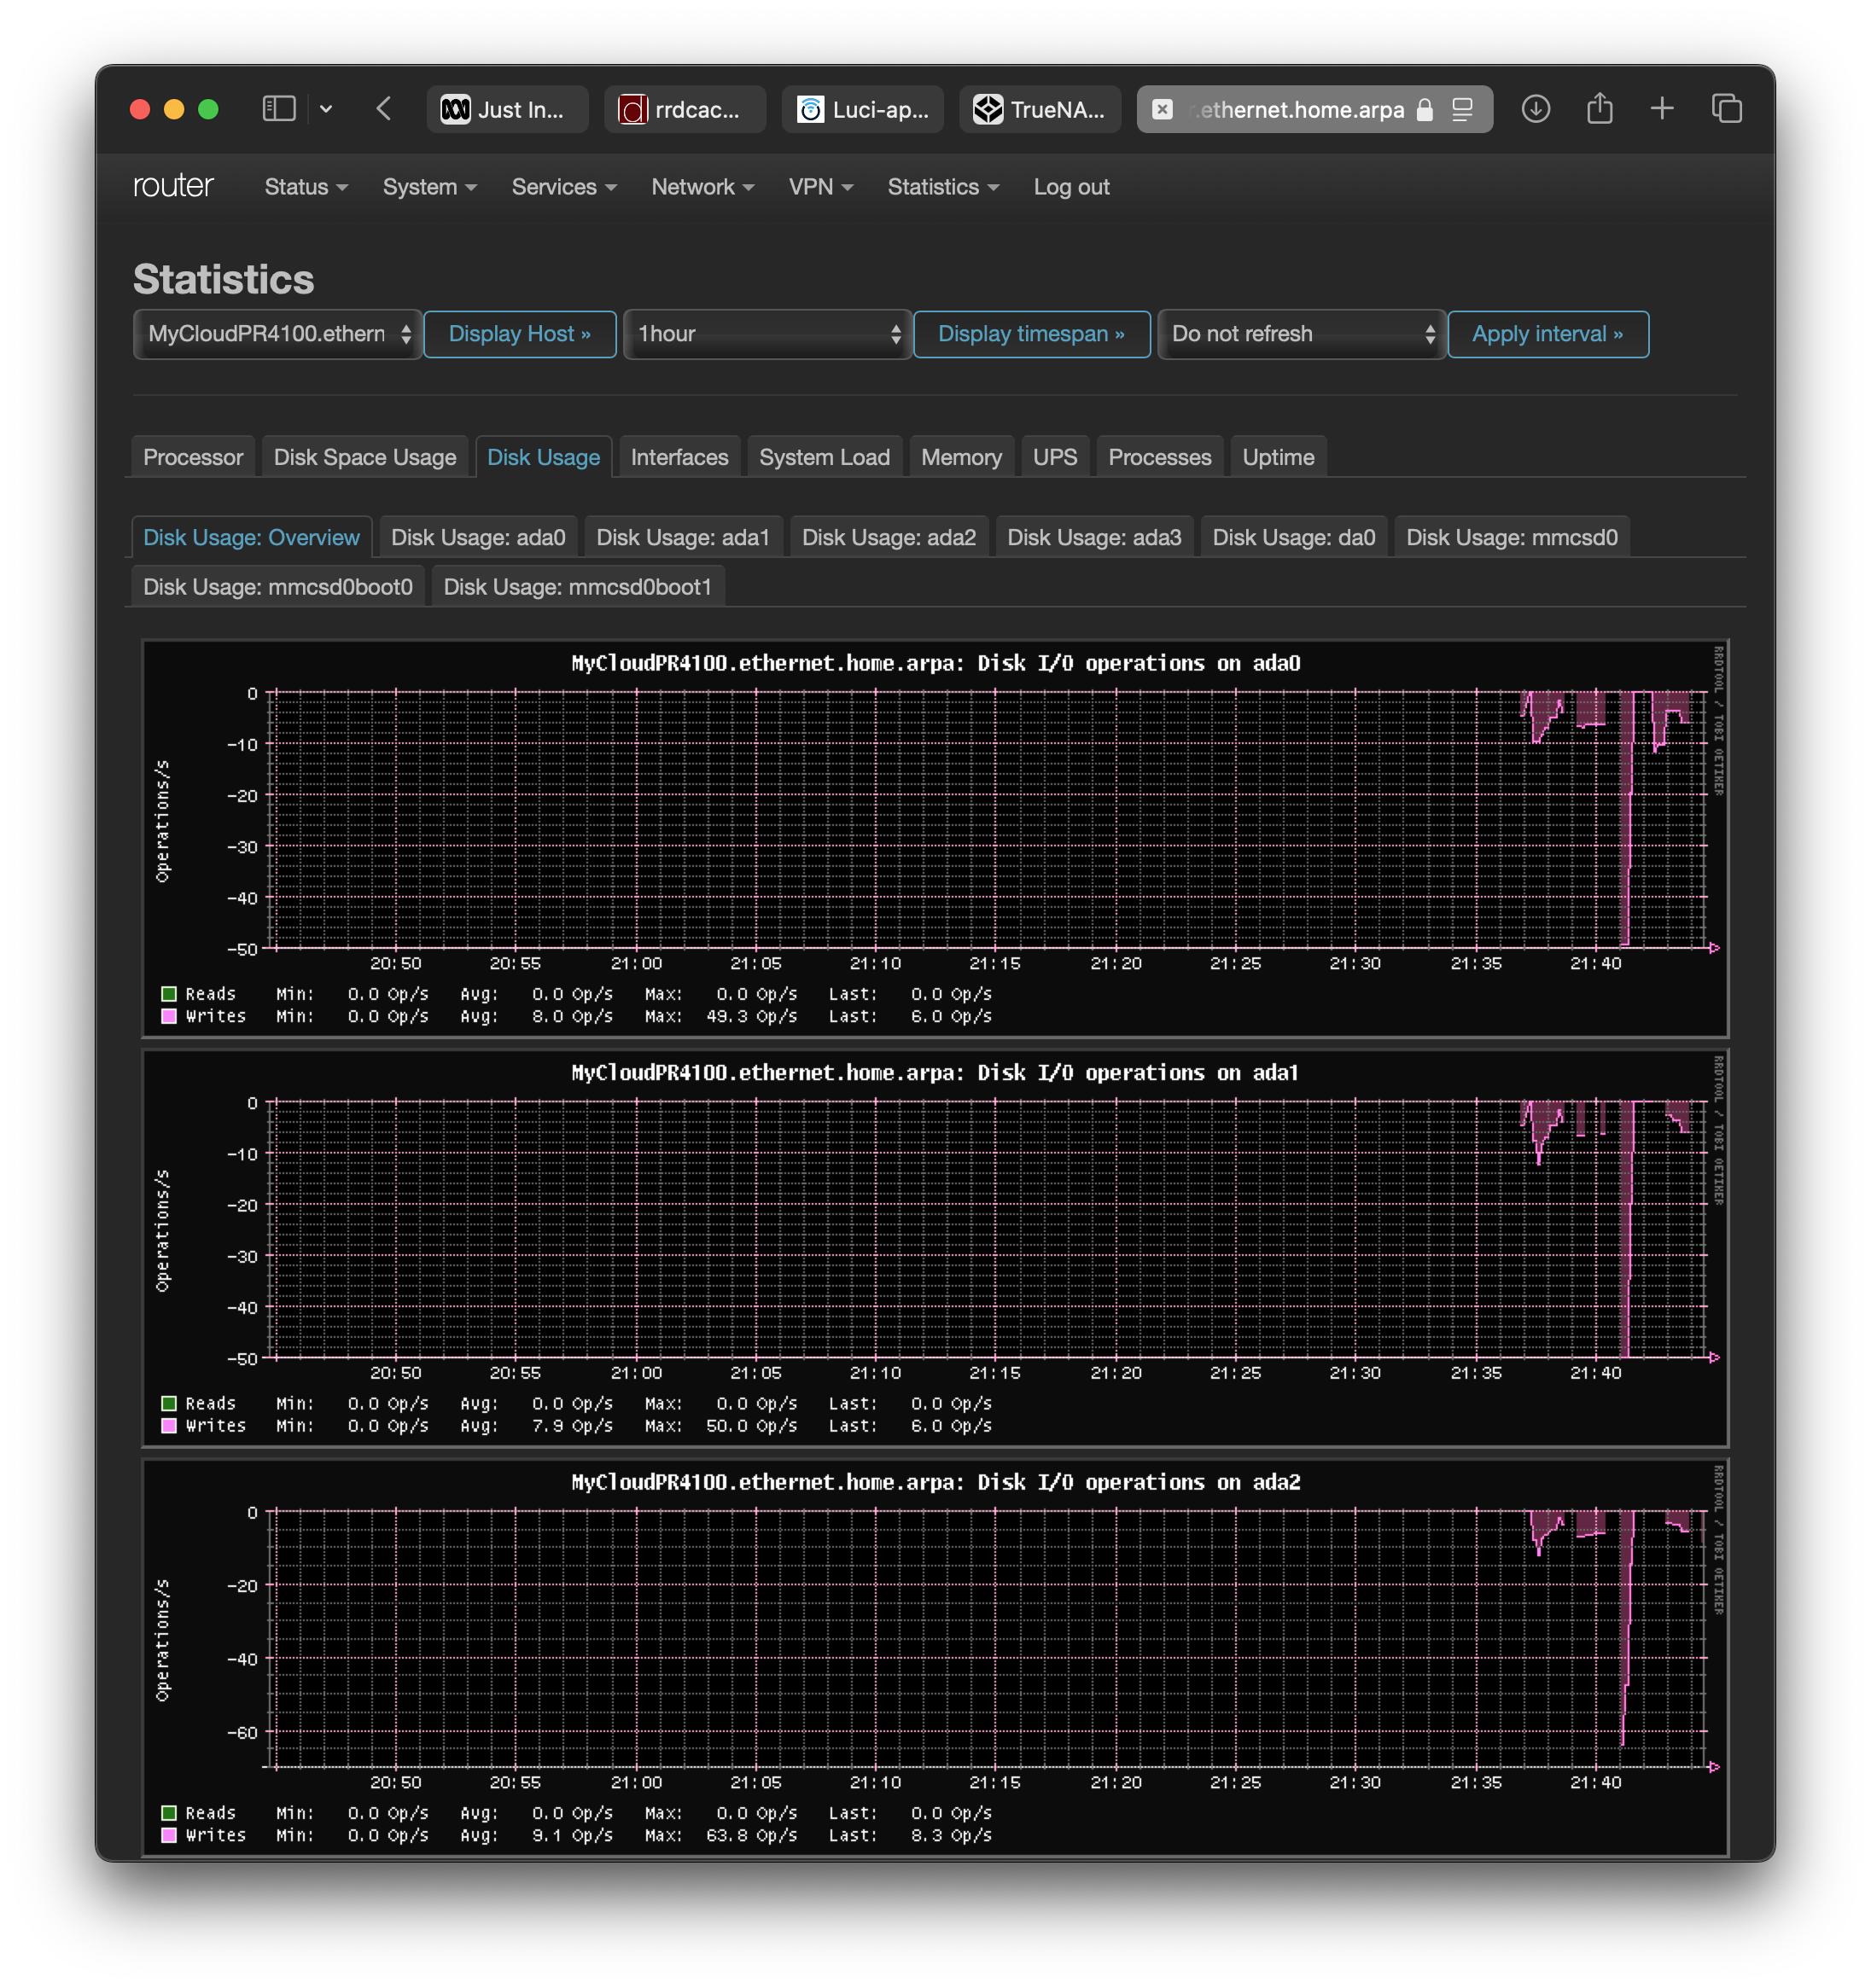Switch to the TrueNA... browser tab

click(x=1040, y=109)
